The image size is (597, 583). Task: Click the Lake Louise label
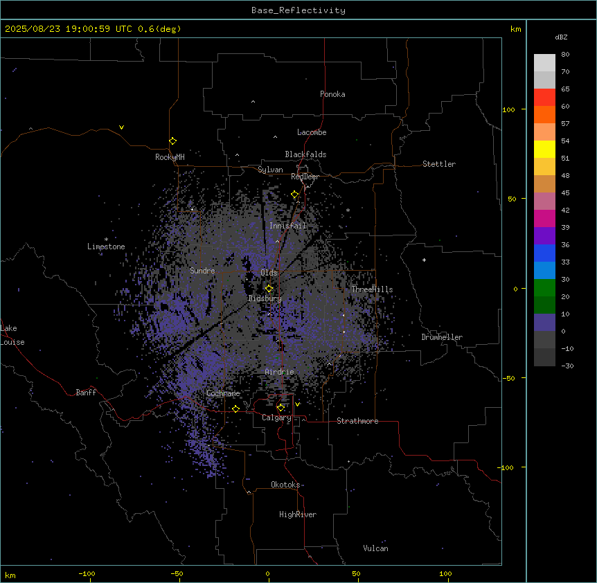pos(12,335)
